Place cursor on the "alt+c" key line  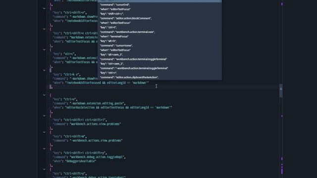coord(64,54)
